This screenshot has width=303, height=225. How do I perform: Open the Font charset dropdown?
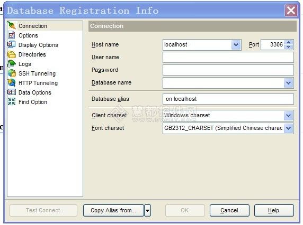289,128
